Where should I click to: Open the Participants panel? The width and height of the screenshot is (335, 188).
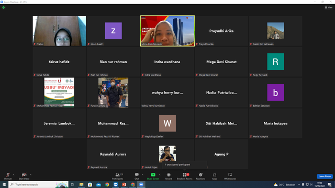tap(117, 176)
